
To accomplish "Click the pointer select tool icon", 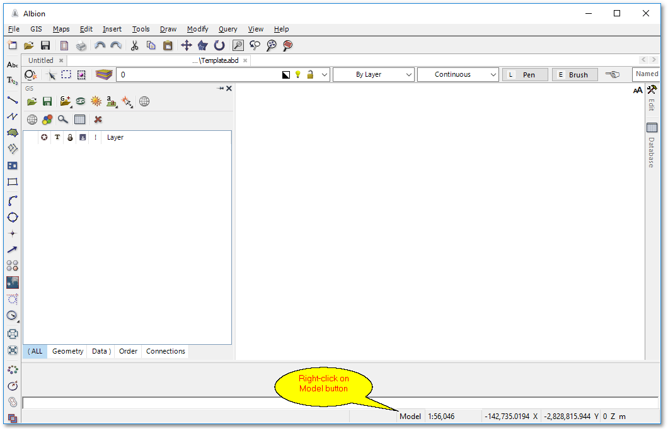I will click(x=52, y=75).
